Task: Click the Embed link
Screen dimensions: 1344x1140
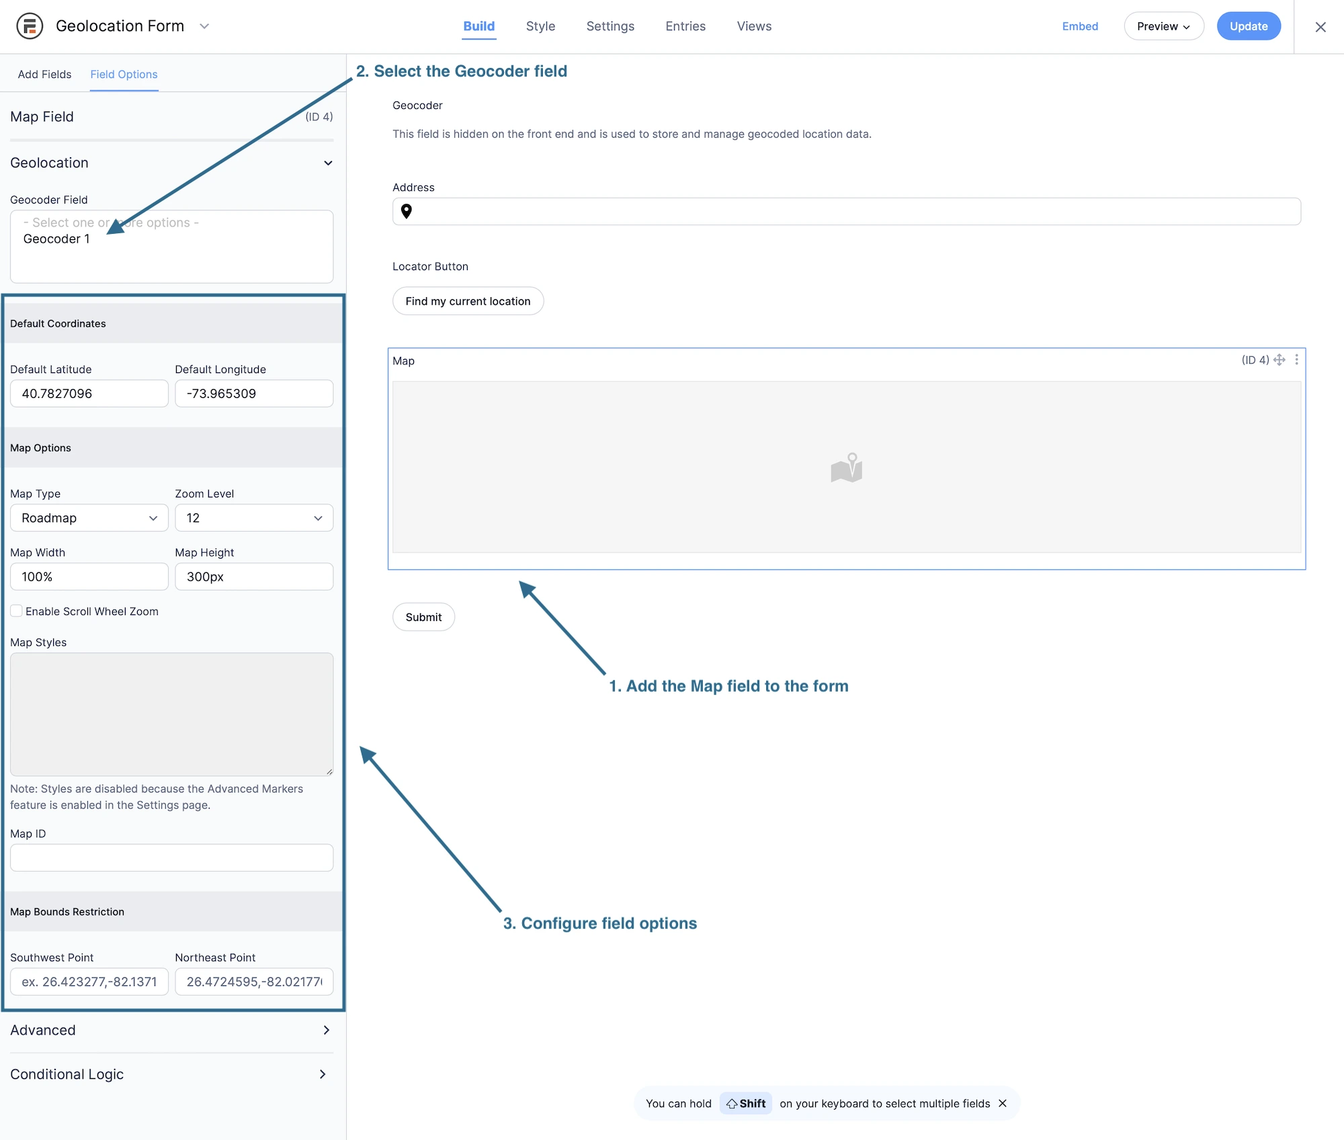Action: [1080, 26]
